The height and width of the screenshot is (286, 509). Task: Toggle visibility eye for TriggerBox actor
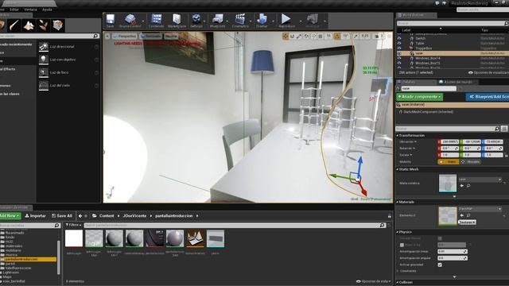click(399, 48)
